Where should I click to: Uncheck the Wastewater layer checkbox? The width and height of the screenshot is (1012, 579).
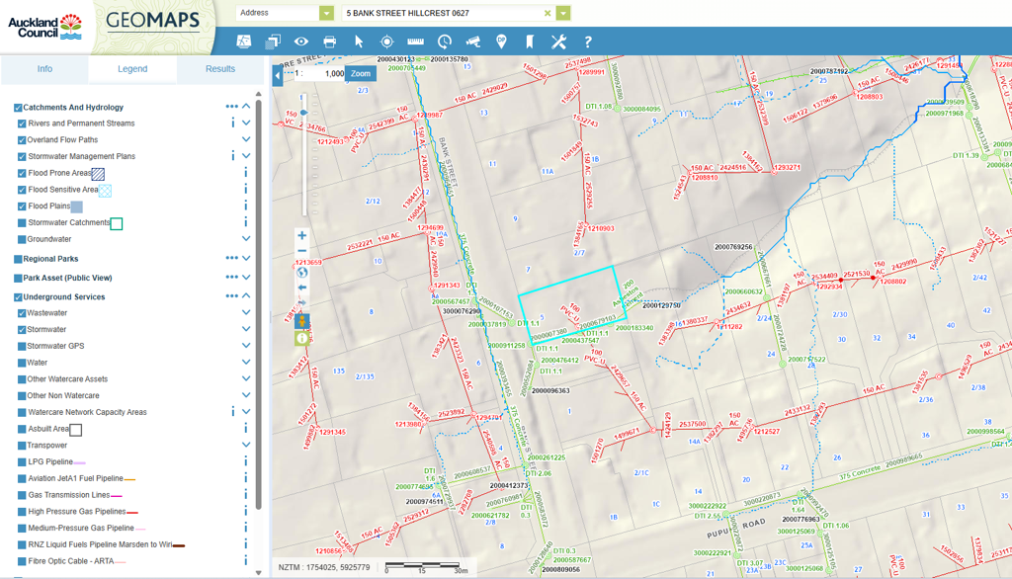(x=22, y=313)
